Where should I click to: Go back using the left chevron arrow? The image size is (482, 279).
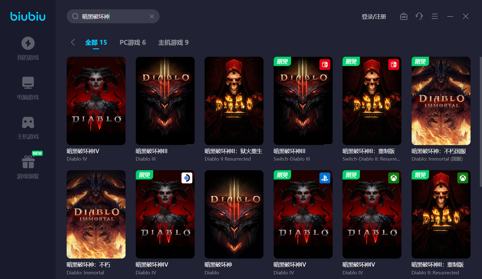click(73, 42)
